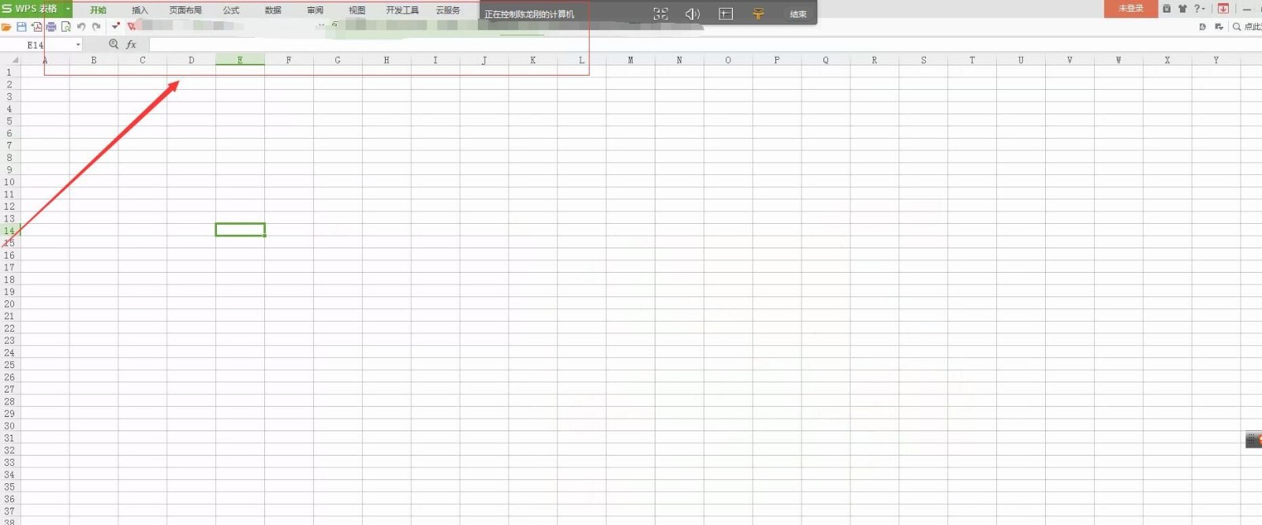
Task: Click the 未登录 login button
Action: click(1131, 8)
